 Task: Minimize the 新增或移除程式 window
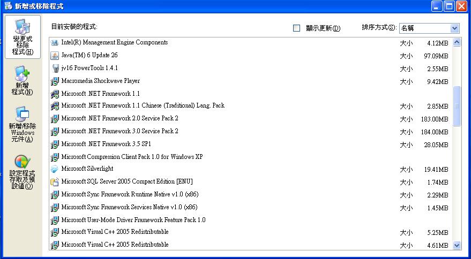click(437, 6)
